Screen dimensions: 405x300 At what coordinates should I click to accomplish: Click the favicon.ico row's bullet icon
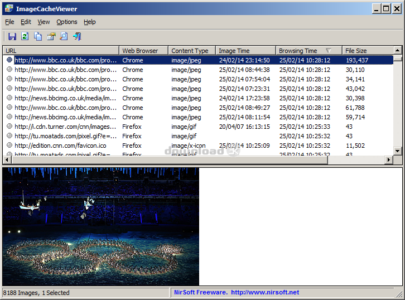pyautogui.click(x=9, y=146)
